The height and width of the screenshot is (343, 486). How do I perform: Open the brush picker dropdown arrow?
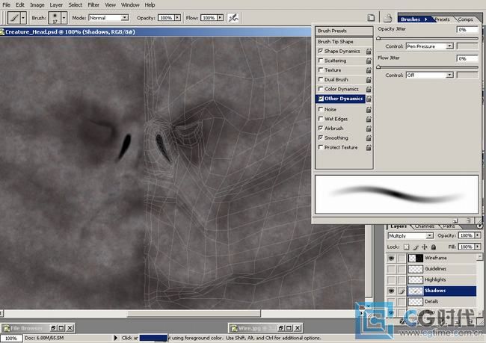pos(64,18)
